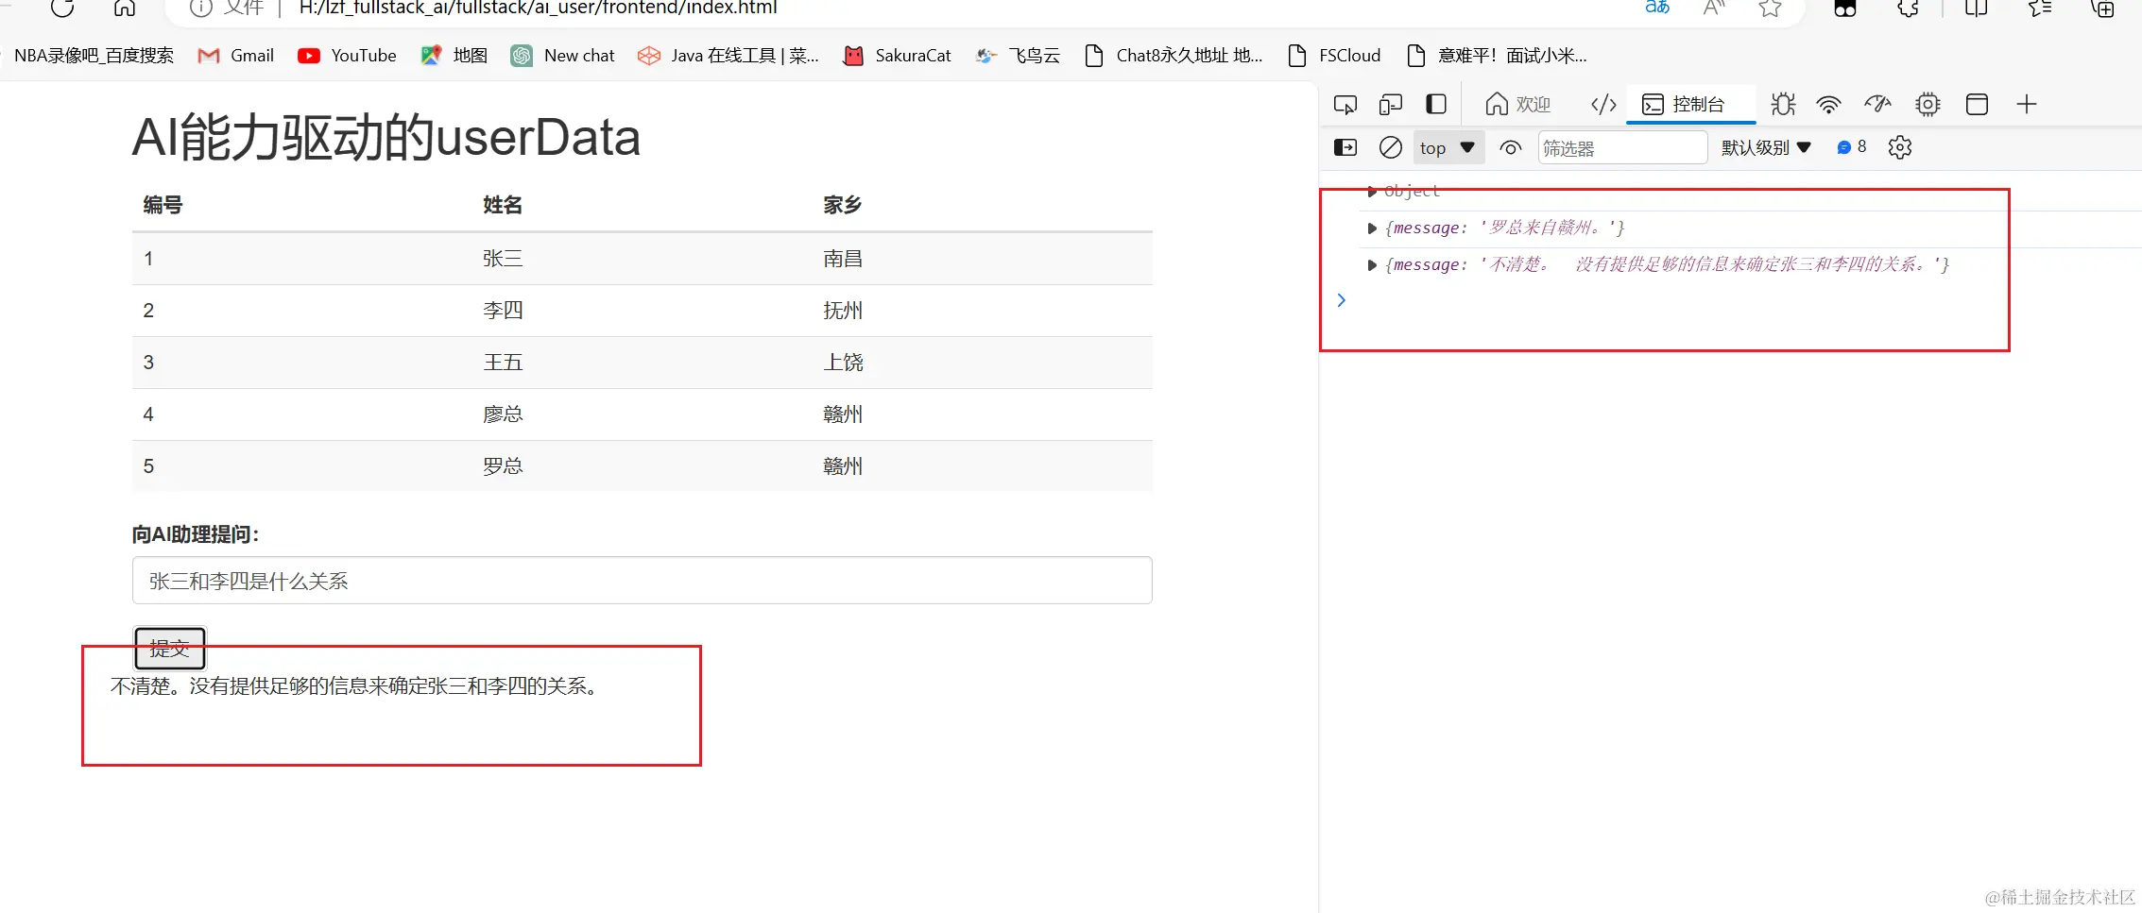Open console settings gear icon
Viewport: 2142px width, 913px height.
point(1899,147)
